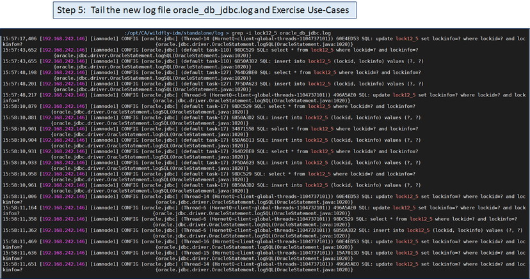Select the 15:57:48,198 log line timestamp

coord(19,72)
